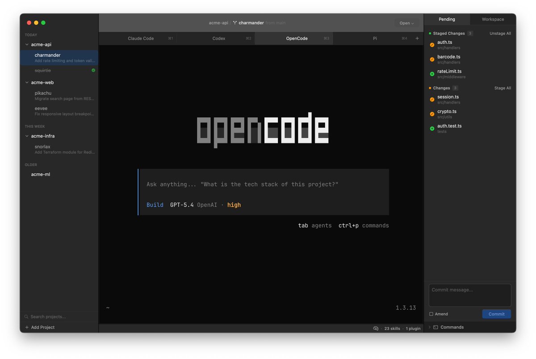Switch to the Workspace tab
The width and height of the screenshot is (536, 359).
pyautogui.click(x=493, y=19)
